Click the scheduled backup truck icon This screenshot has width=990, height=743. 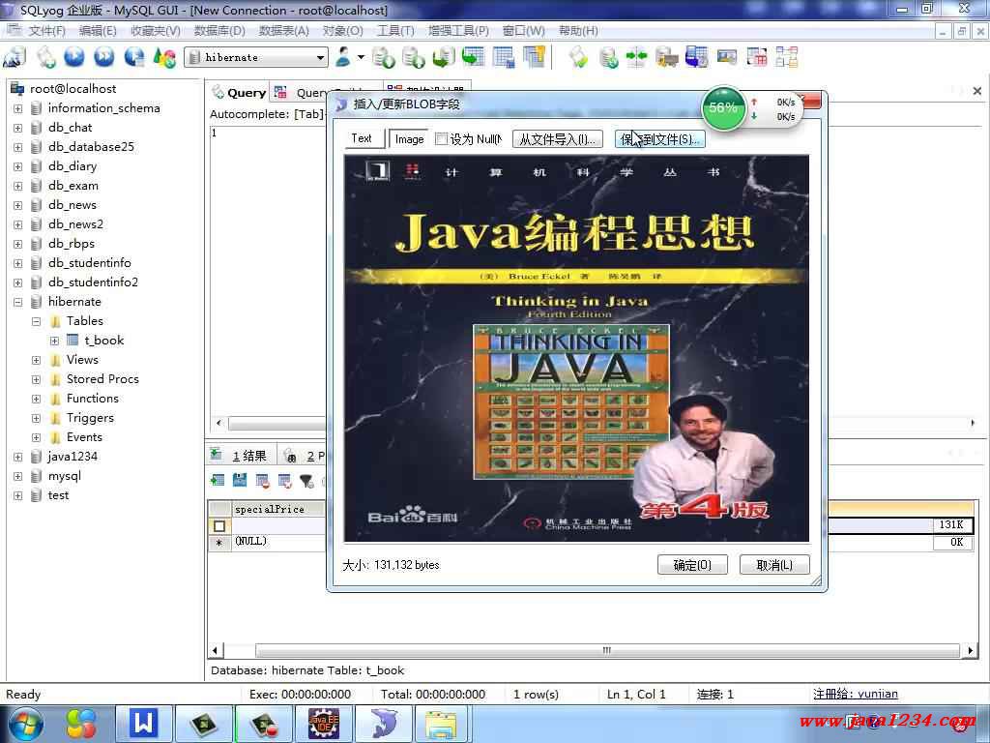point(667,57)
